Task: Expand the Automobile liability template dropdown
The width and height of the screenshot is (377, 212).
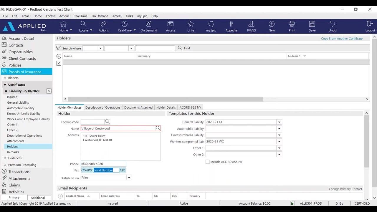Action: pos(279,128)
